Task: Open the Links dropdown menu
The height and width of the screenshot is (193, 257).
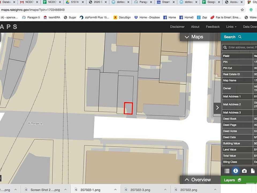Action: 231,27
